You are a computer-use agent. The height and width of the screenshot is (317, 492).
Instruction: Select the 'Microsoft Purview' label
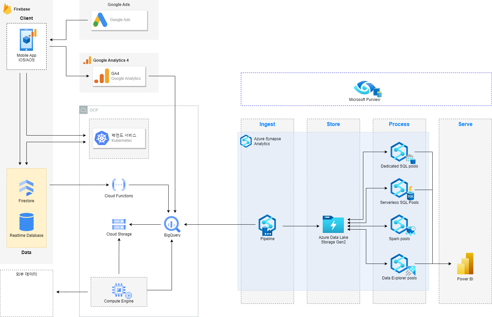[365, 100]
